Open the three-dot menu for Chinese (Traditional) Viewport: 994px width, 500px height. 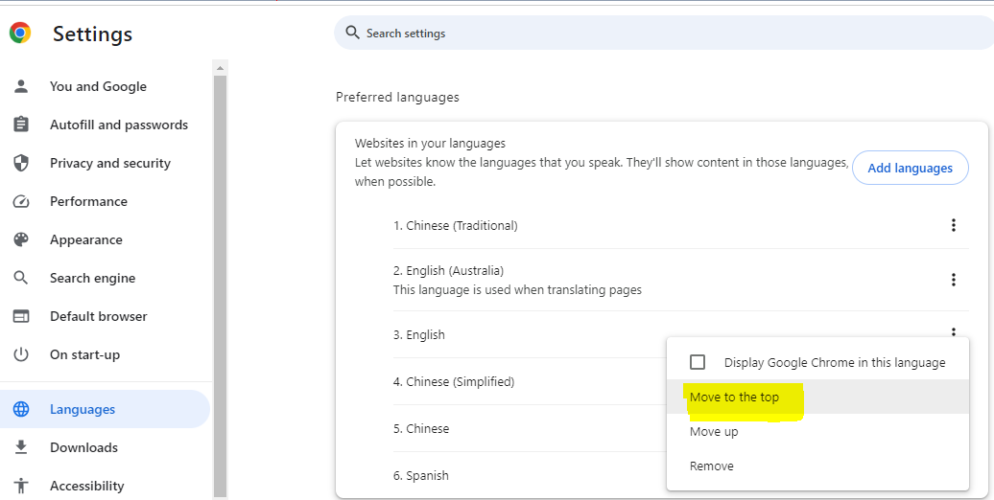953,225
